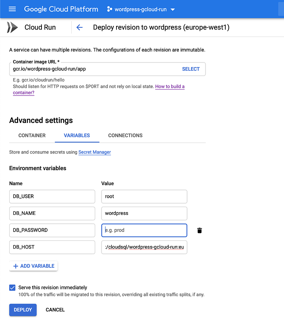Viewport: 284px width, 320px height.
Task: Click the Environment variables heading
Action: 38,168
